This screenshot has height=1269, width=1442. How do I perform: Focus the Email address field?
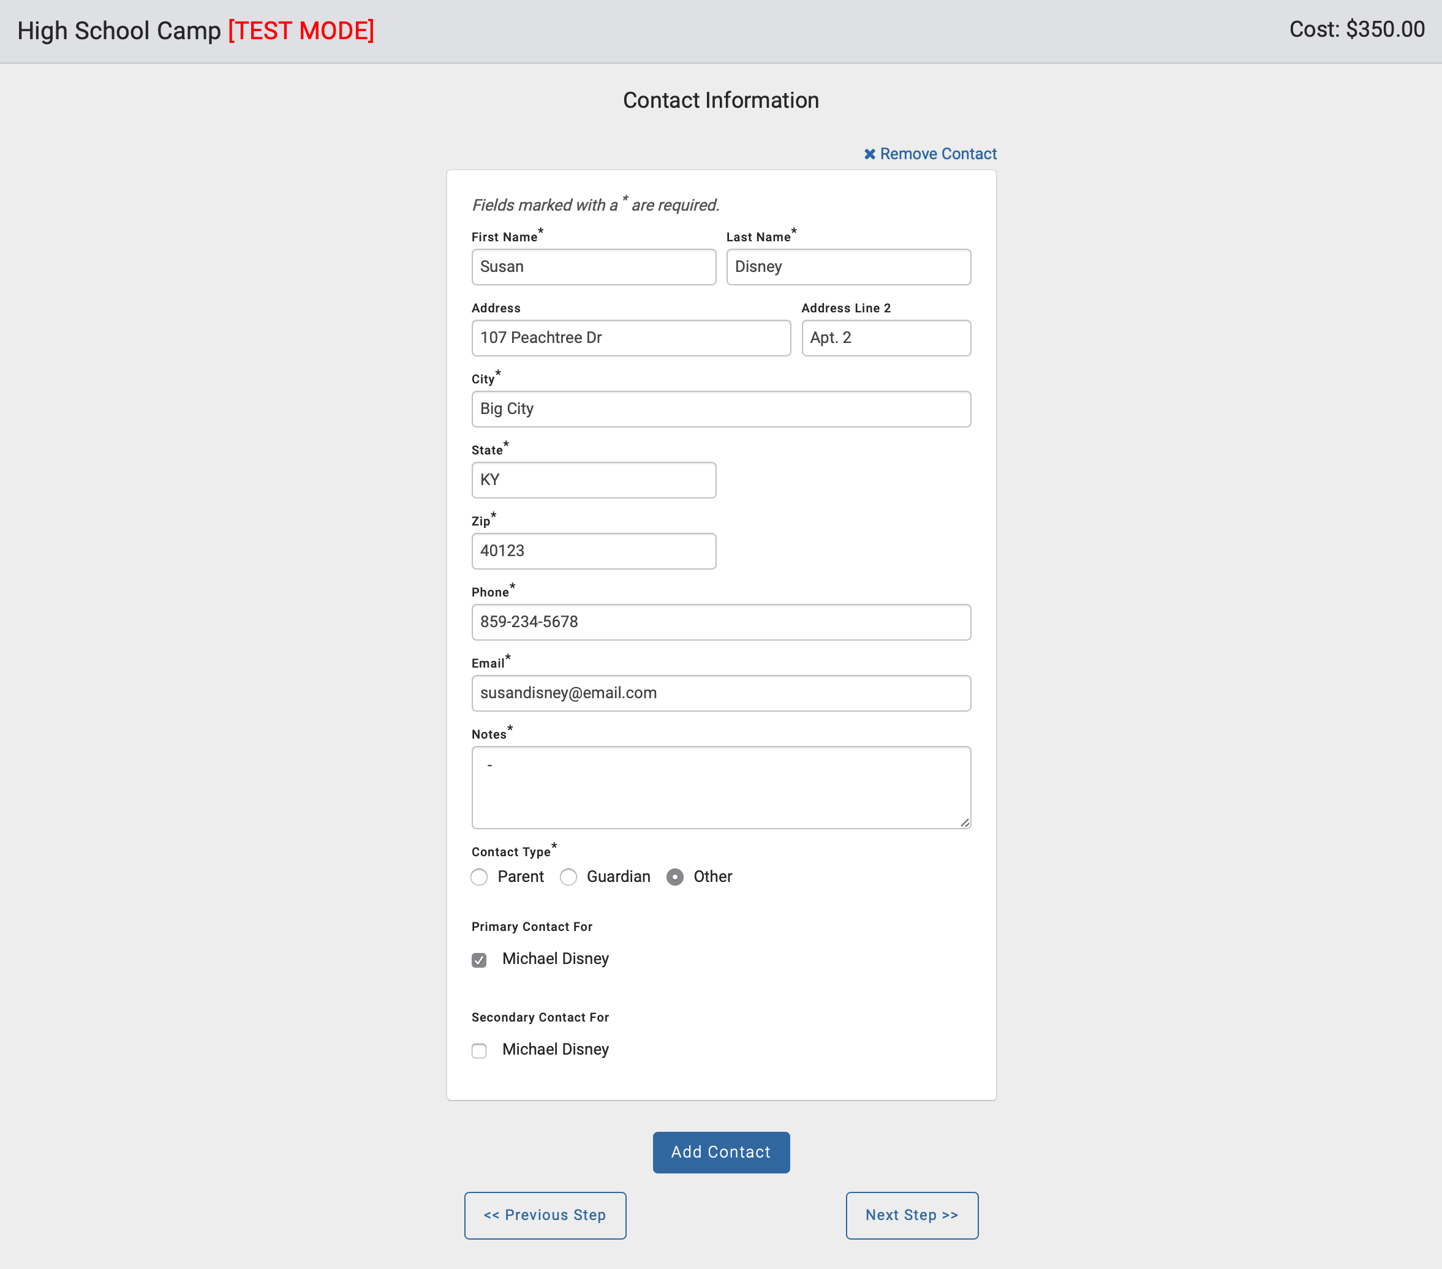pos(720,693)
